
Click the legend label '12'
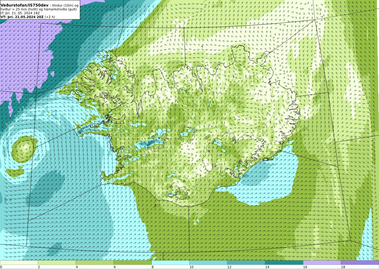(x=229, y=267)
